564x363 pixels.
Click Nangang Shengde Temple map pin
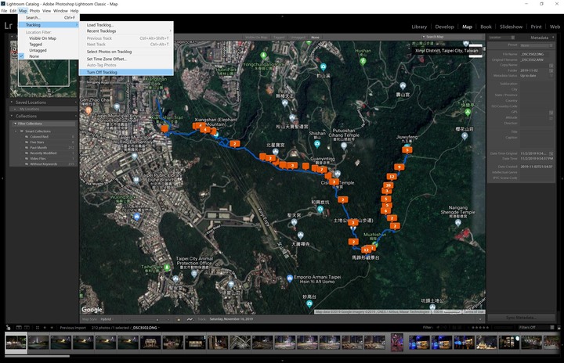[458, 222]
